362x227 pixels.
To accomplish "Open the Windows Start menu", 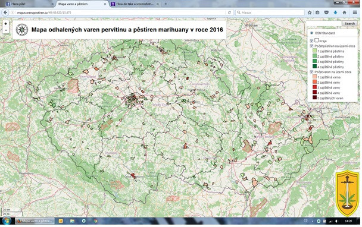I will pyautogui.click(x=6, y=220).
